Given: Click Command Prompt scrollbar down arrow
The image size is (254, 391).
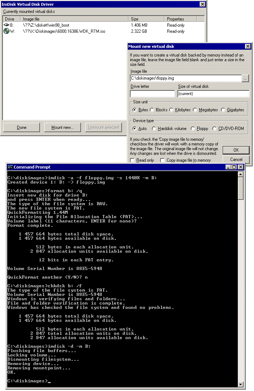Looking at the screenshot, I should [x=241, y=384].
